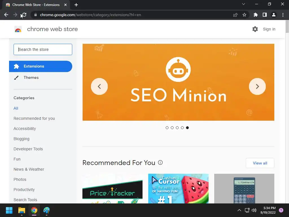289x217 pixels.
Task: Open the Productivity category
Action: pyautogui.click(x=24, y=190)
